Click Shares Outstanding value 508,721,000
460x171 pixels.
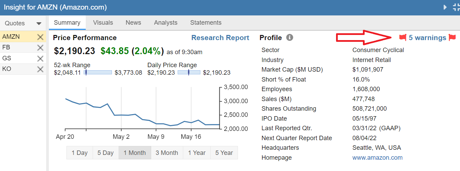click(369, 109)
